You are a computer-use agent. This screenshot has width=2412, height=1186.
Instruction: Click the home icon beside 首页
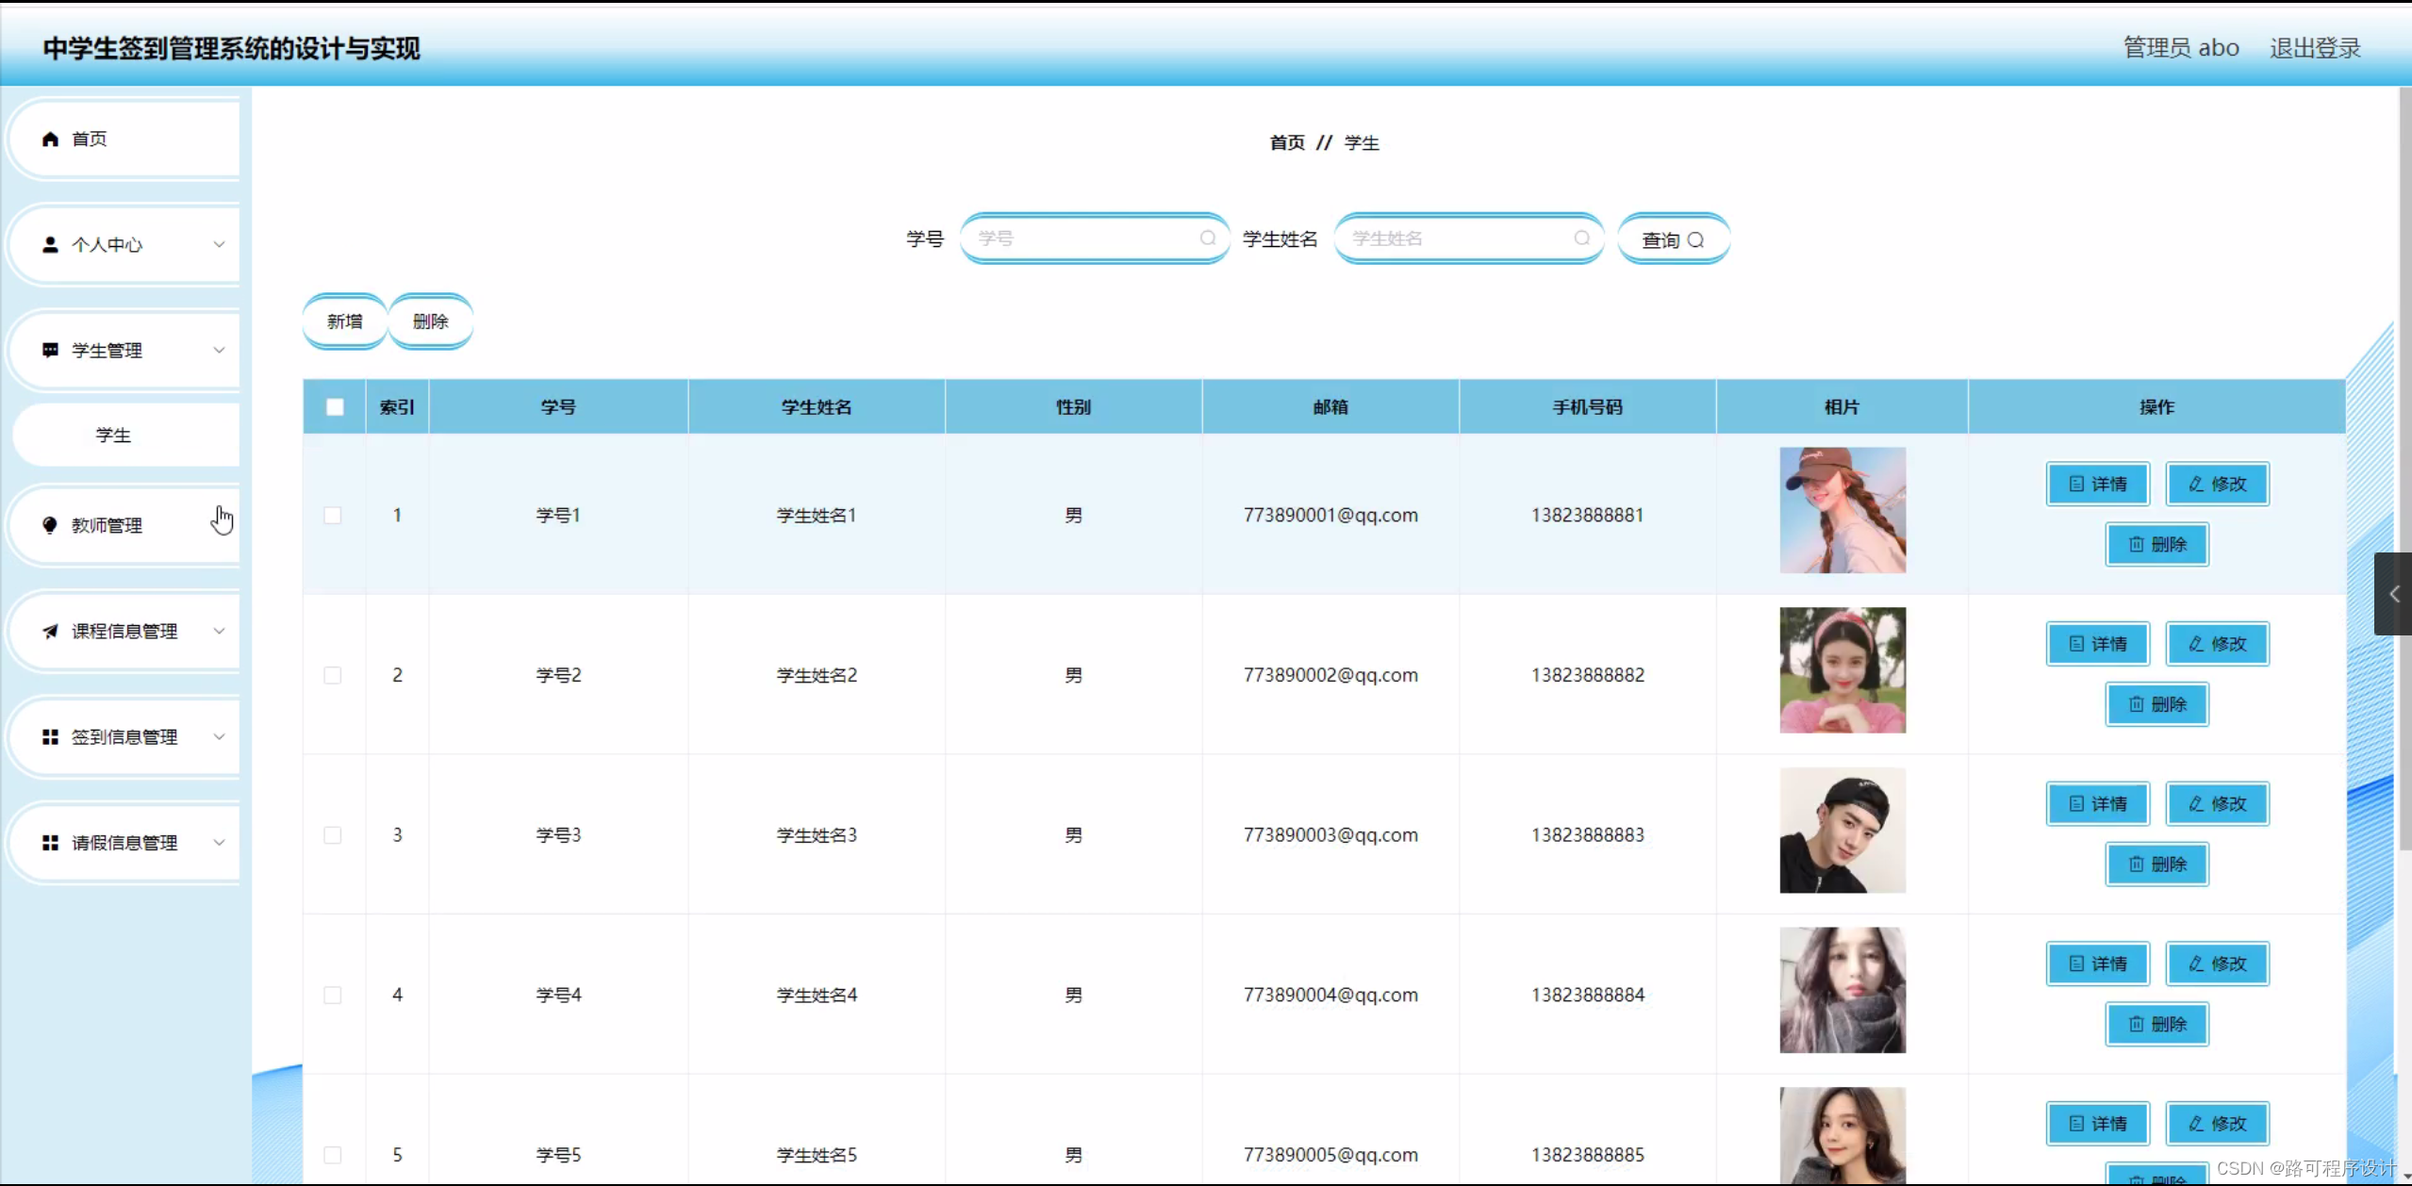coord(50,140)
